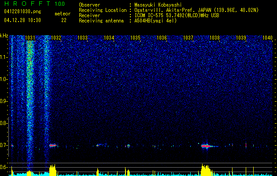
Task: Click the 0.8 kHz frequency label
Action: 4,123
